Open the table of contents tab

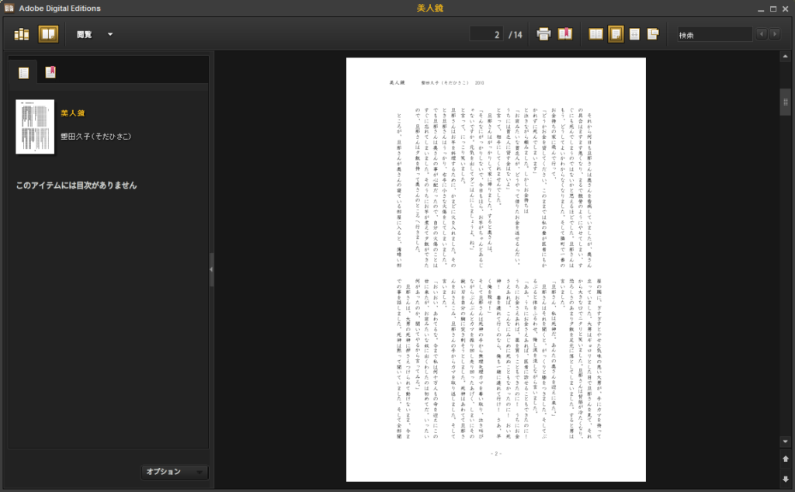24,73
